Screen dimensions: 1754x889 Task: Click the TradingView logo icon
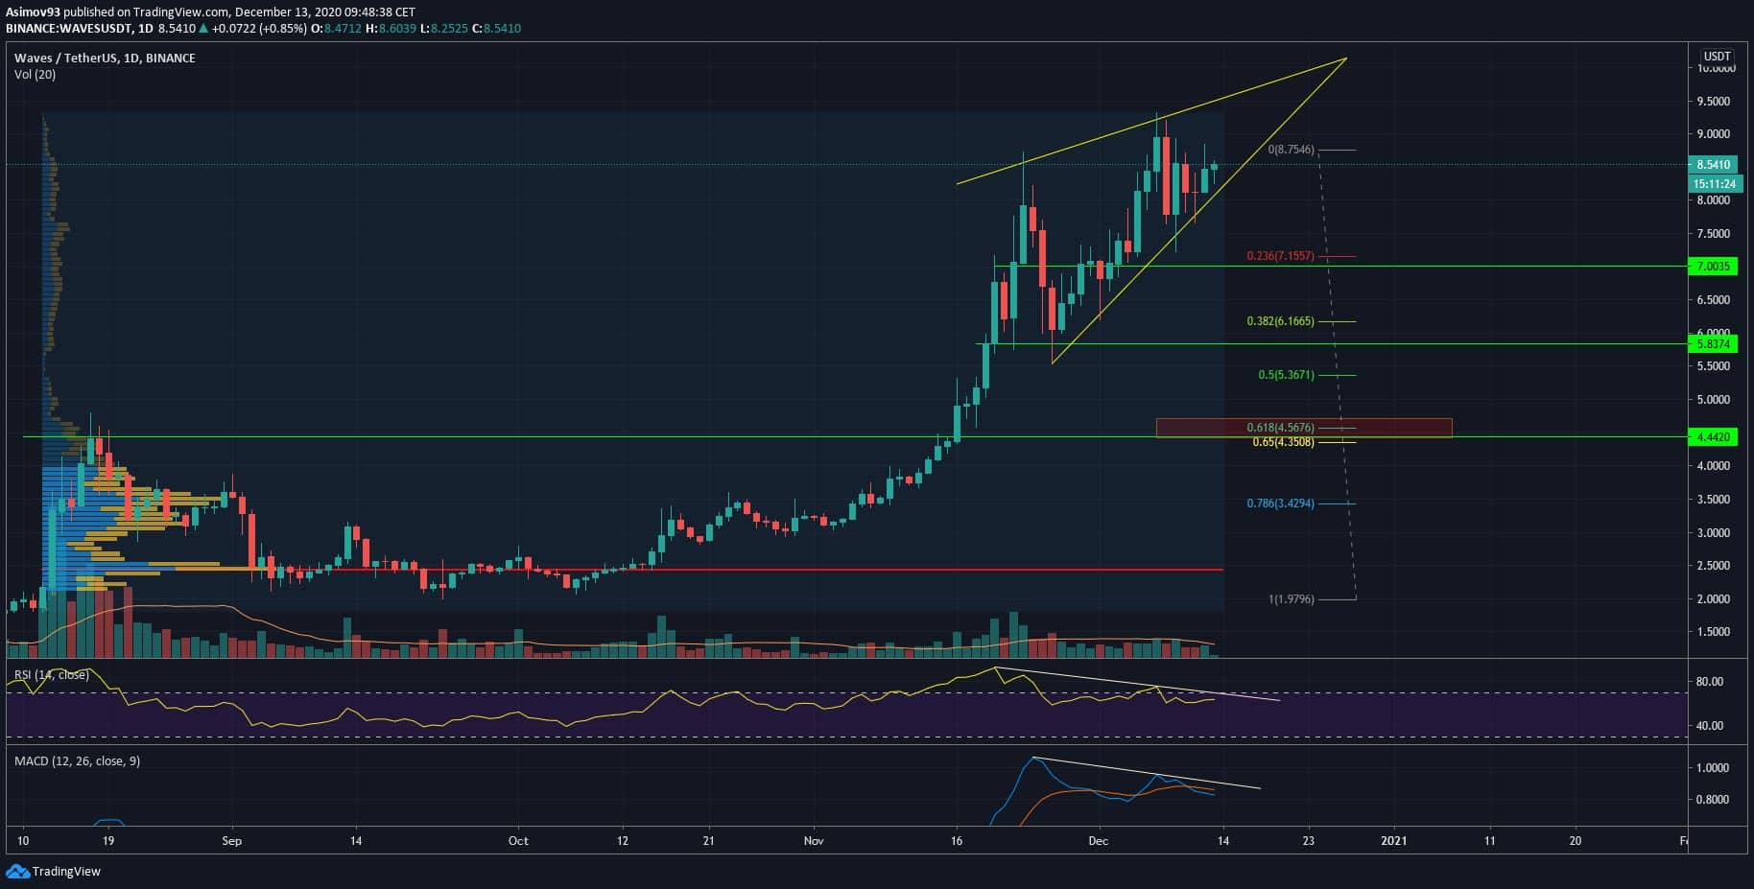coord(17,871)
